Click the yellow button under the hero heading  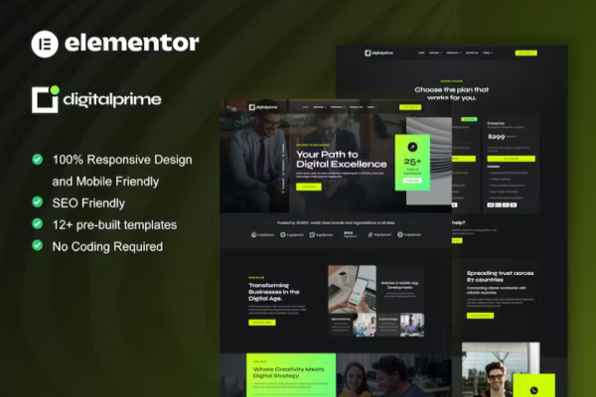click(309, 187)
